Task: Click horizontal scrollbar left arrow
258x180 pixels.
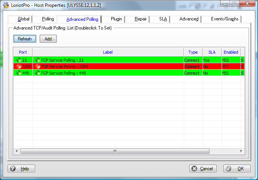Action: (17, 151)
